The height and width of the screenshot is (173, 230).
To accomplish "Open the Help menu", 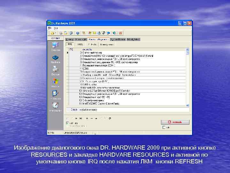I will pyautogui.click(x=56, y=28).
